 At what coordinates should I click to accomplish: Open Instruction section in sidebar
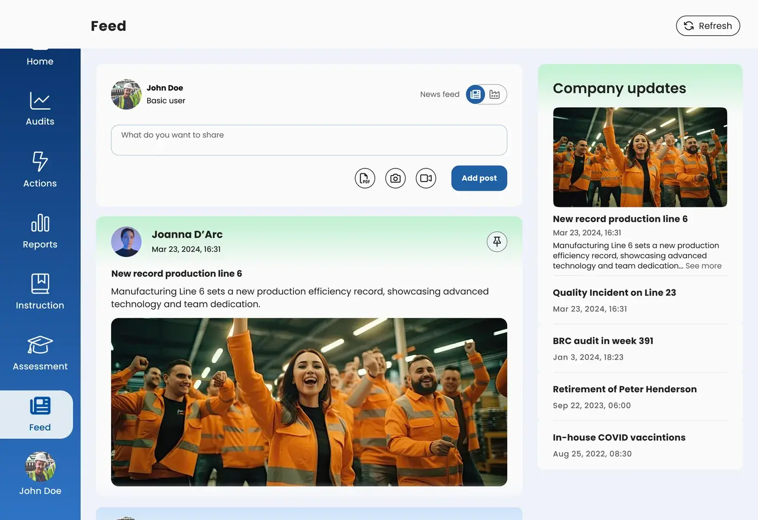point(40,292)
